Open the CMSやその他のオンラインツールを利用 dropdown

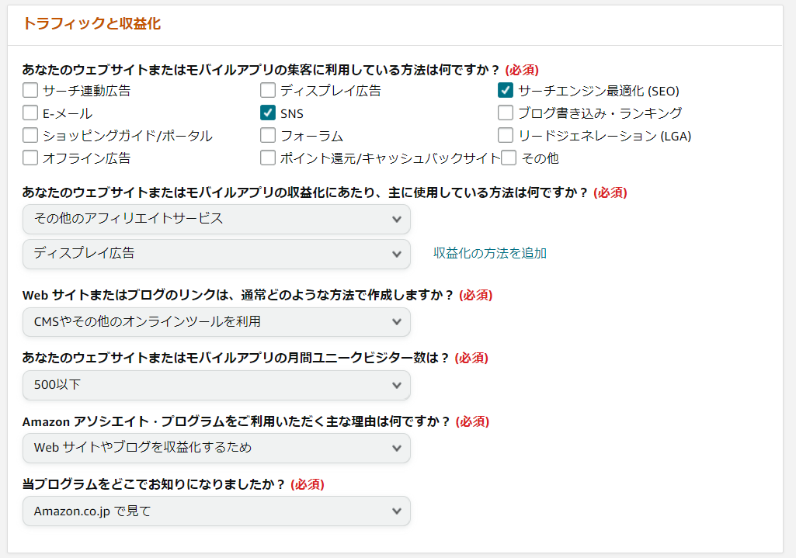pos(217,321)
